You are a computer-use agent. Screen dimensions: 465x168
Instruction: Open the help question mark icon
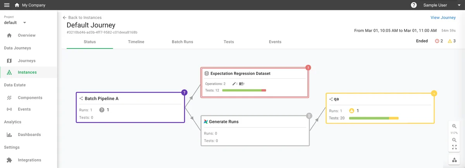click(414, 5)
